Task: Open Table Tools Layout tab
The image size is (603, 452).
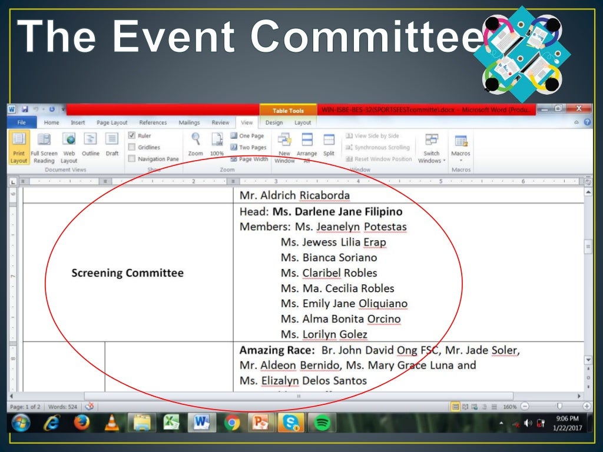Action: tap(303, 122)
